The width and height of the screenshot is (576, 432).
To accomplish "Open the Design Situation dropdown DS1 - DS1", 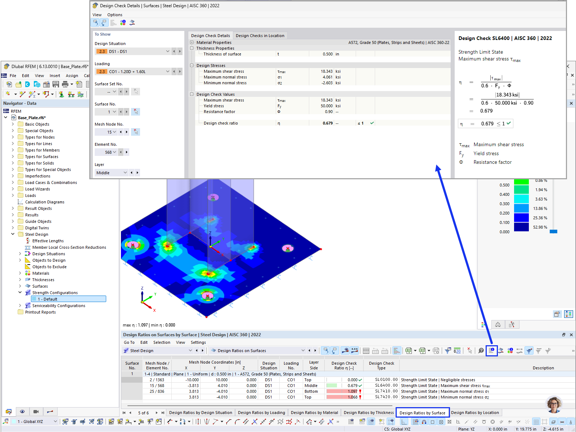I will [132, 51].
